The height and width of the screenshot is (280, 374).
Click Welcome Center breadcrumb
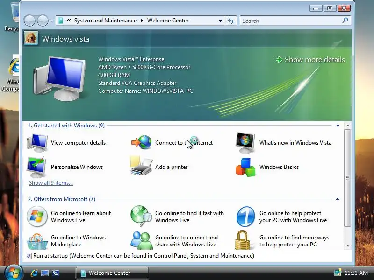(168, 21)
